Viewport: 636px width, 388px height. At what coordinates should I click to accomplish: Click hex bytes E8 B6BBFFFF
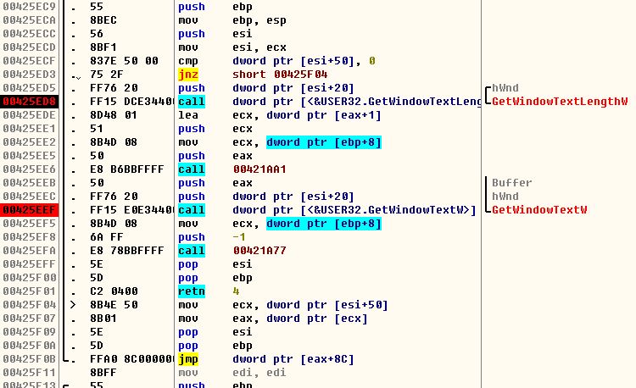pyautogui.click(x=127, y=169)
